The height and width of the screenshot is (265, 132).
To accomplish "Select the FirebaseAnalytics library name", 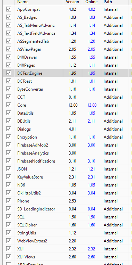I will point(33,153).
